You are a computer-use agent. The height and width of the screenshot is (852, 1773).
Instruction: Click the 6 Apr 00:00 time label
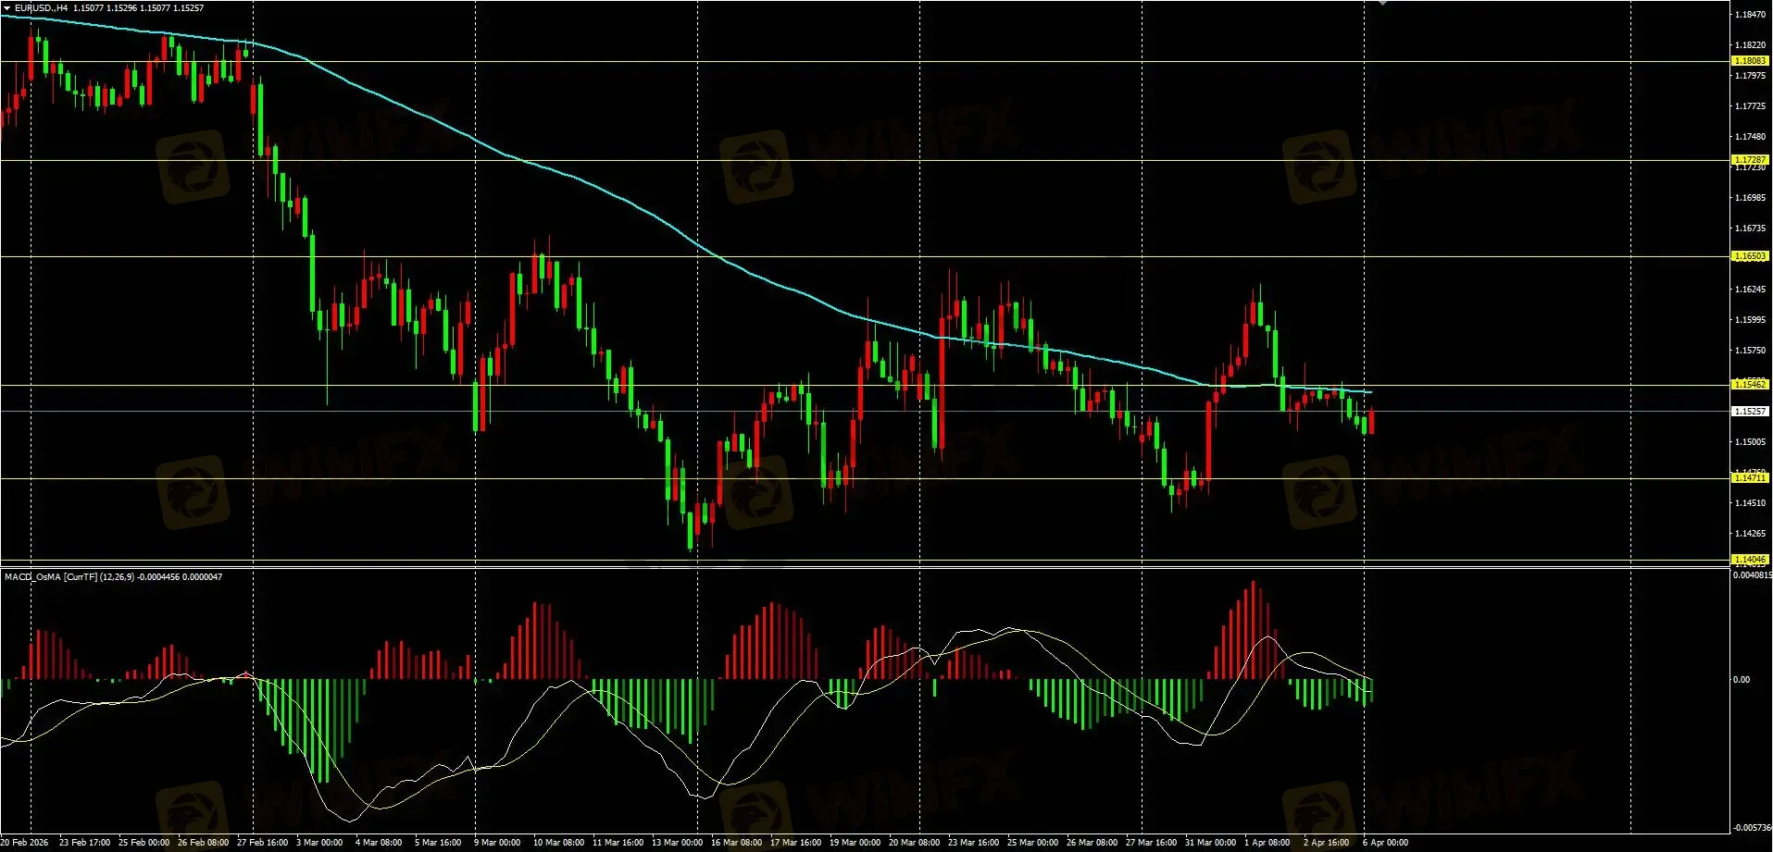pyautogui.click(x=1386, y=843)
